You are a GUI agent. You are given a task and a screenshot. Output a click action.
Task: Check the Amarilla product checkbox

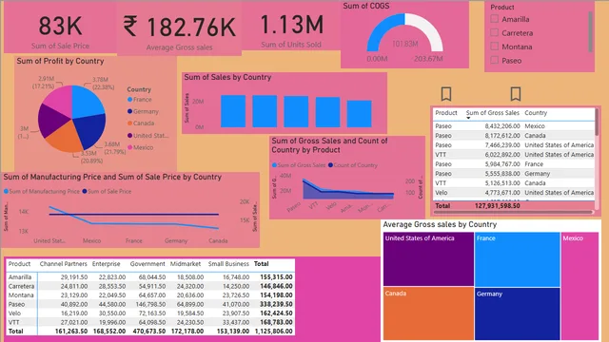tap(495, 19)
